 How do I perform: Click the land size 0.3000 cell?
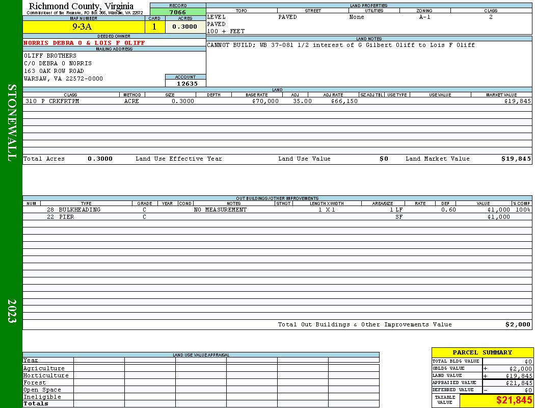click(x=183, y=101)
